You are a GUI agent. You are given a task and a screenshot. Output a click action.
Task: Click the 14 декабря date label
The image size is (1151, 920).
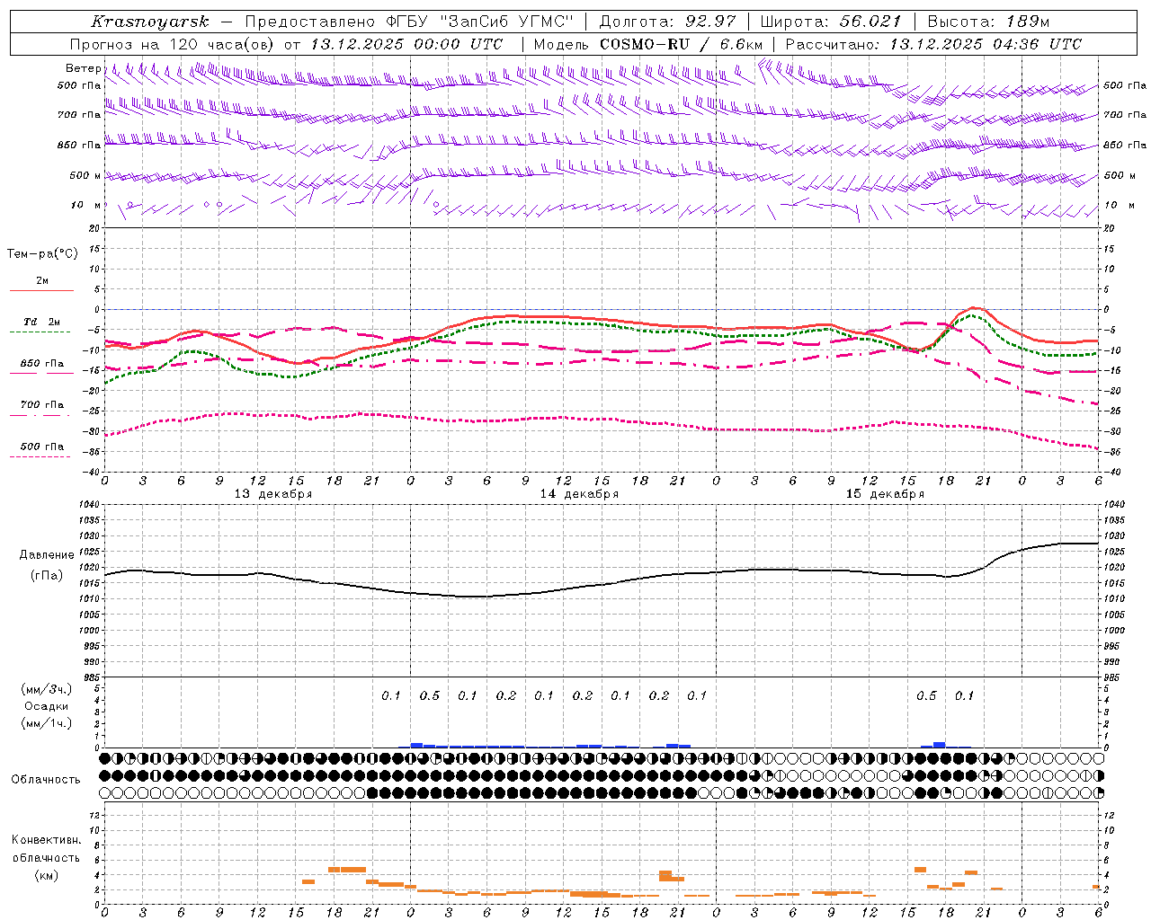579,494
